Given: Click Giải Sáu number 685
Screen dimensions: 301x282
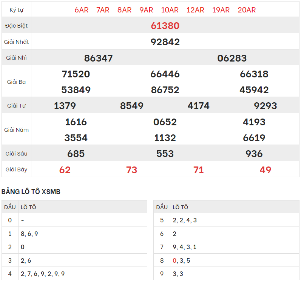Looking at the screenshot, I should tap(76, 154).
